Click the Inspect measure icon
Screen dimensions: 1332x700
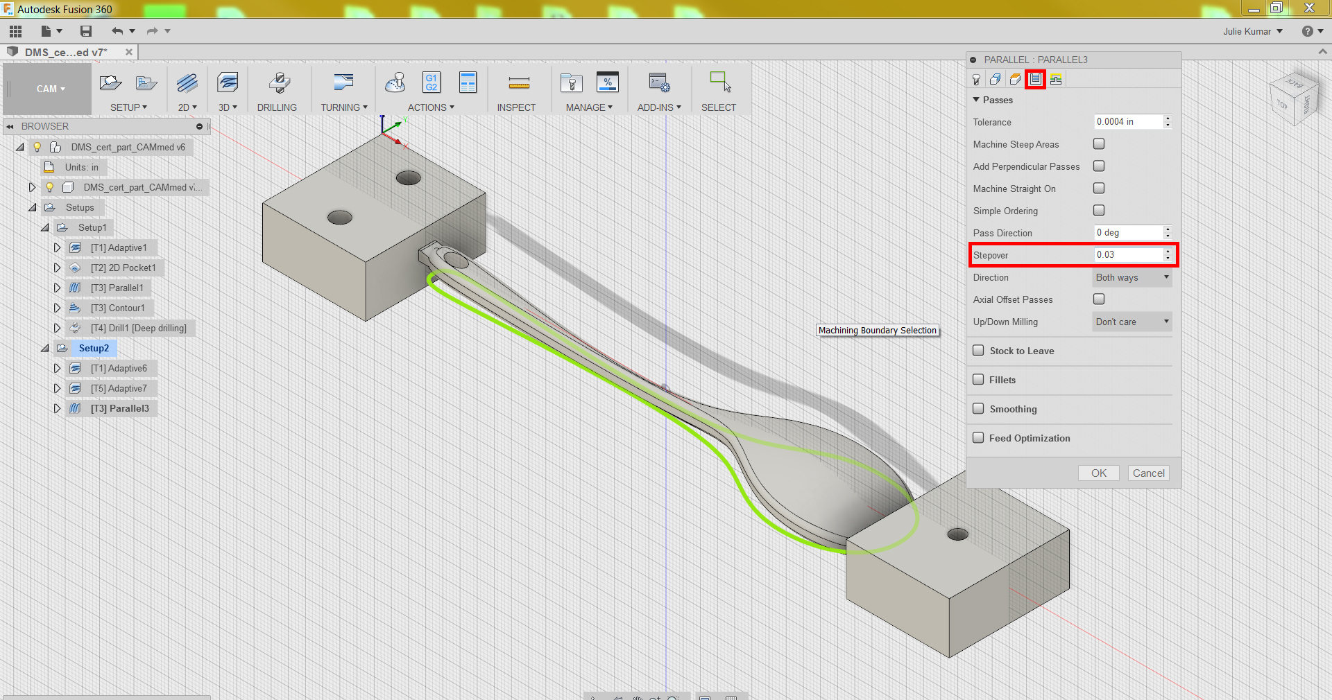[x=519, y=83]
